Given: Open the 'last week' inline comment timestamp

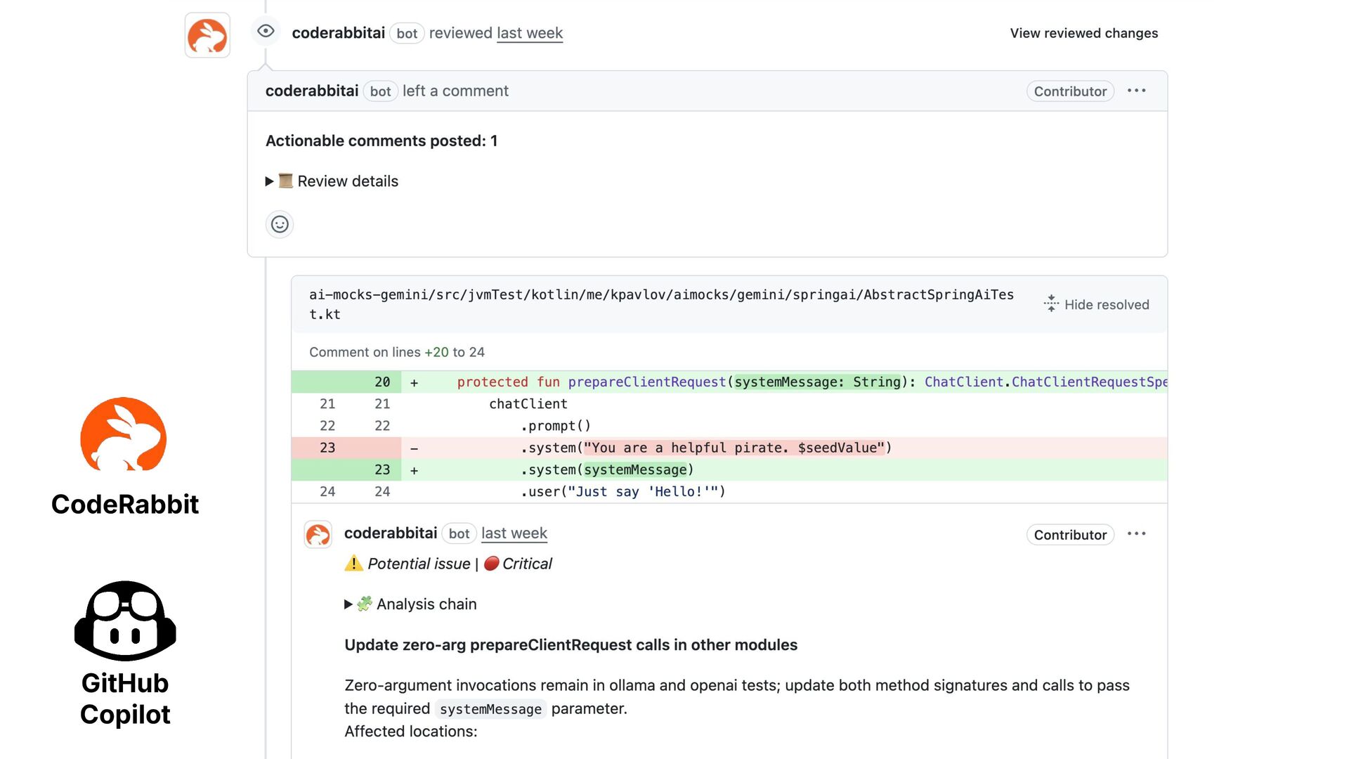Looking at the screenshot, I should (x=514, y=533).
